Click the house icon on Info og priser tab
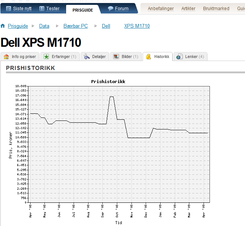This screenshot has height=226, width=245. (6, 56)
